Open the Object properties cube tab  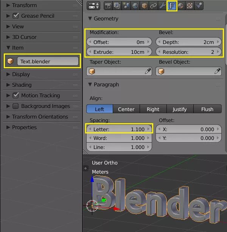(145, 6)
